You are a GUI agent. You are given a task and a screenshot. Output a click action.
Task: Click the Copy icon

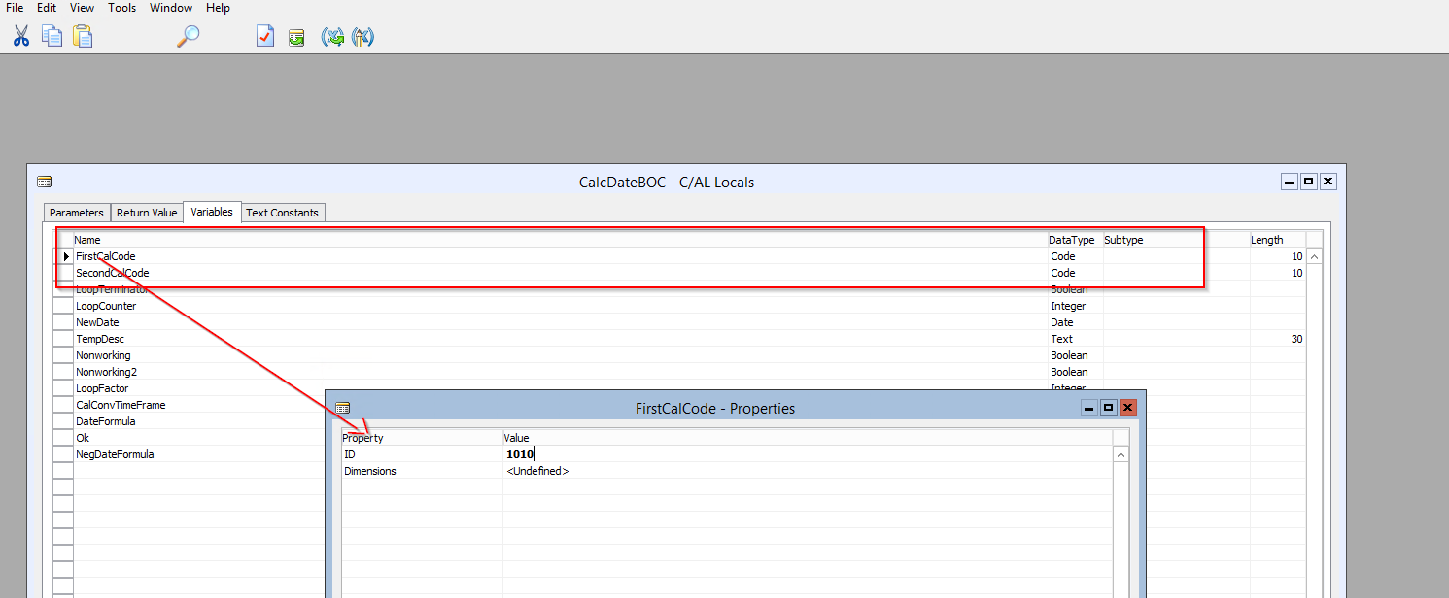pos(52,35)
